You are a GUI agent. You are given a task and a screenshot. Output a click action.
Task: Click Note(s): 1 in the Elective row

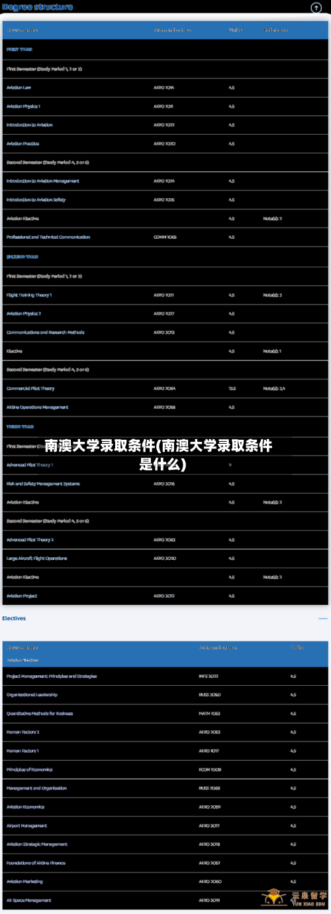(x=273, y=351)
